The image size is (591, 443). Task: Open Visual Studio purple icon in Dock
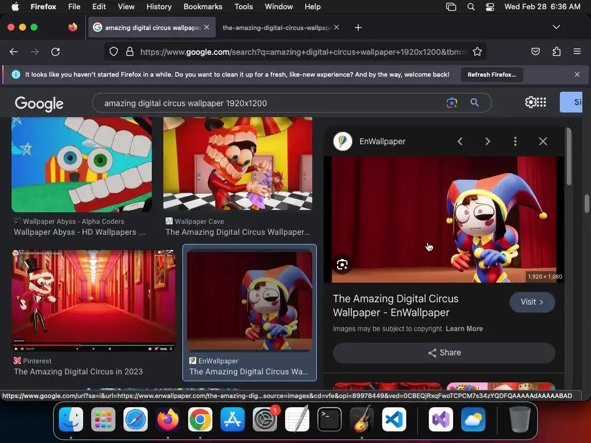click(441, 419)
